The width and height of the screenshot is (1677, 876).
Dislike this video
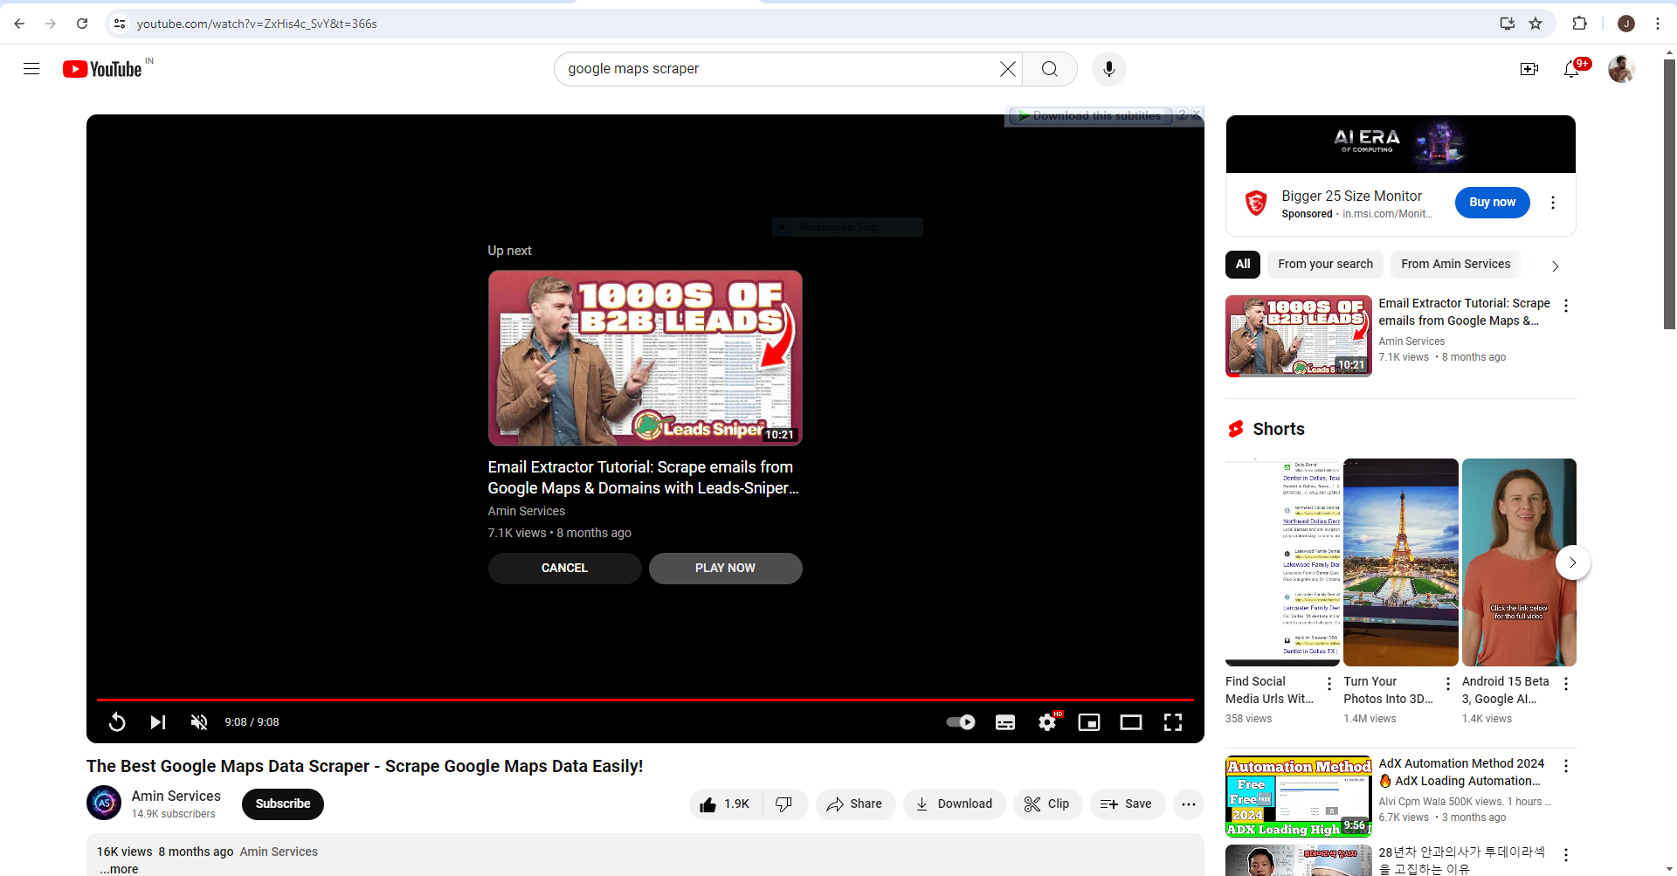[x=784, y=804]
